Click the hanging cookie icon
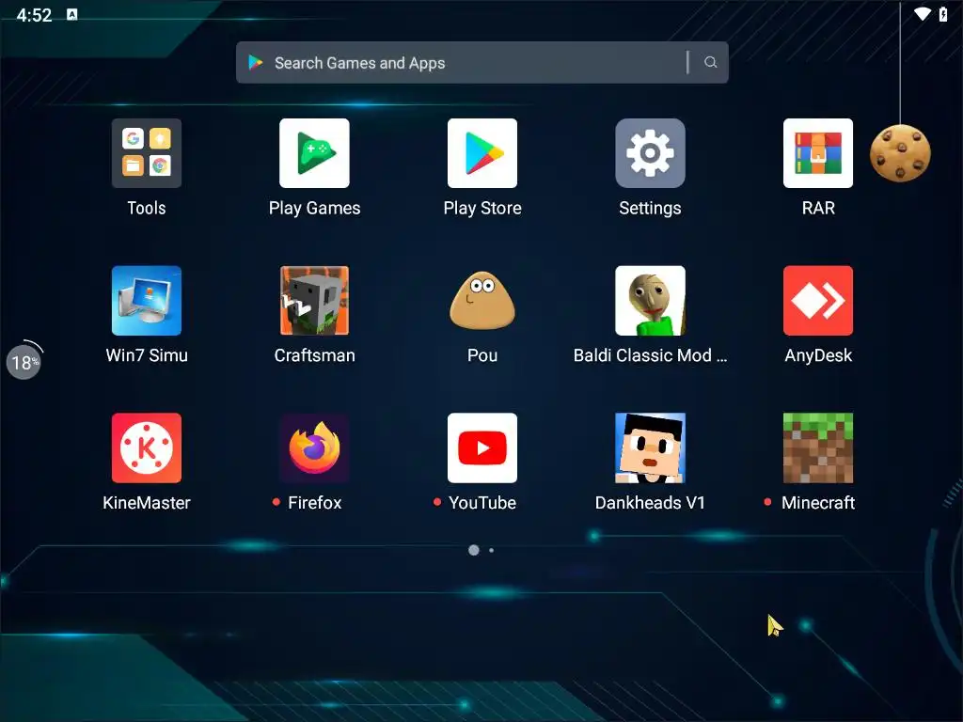This screenshot has height=722, width=963. 900,153
